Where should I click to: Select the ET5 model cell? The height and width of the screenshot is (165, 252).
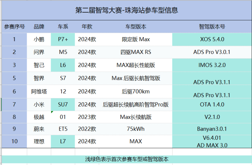pyautogui.click(x=63, y=129)
